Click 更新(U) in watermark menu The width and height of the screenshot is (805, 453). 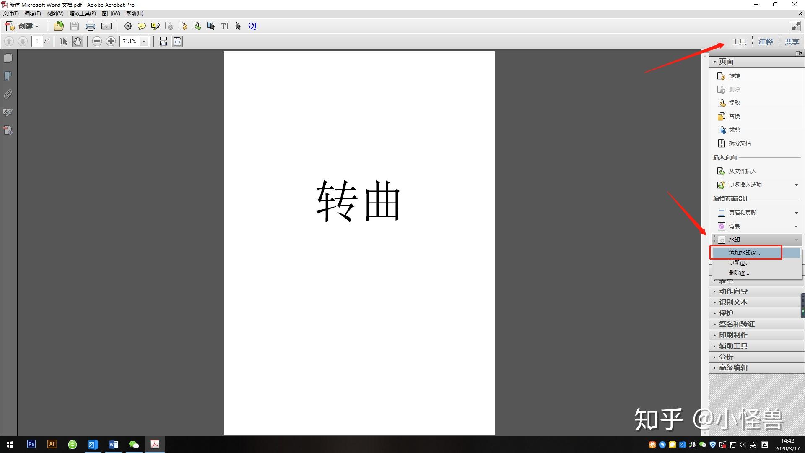click(739, 263)
